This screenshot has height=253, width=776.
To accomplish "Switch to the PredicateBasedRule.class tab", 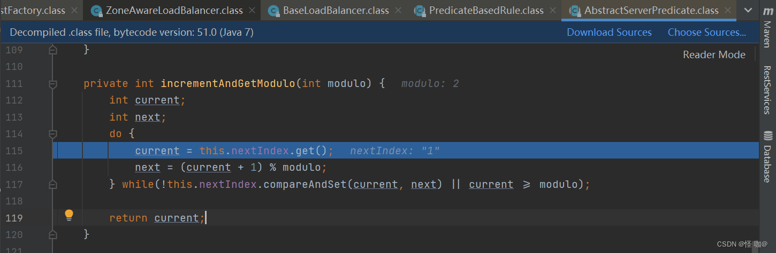I will pyautogui.click(x=486, y=10).
